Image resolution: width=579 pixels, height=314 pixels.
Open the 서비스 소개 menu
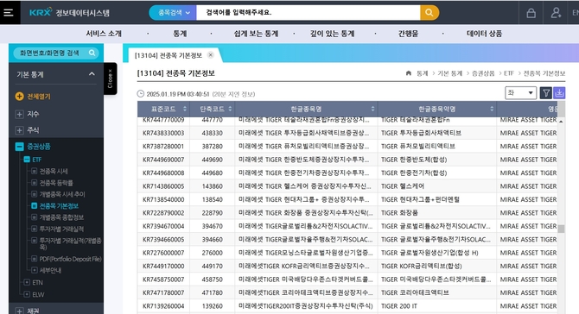click(104, 34)
